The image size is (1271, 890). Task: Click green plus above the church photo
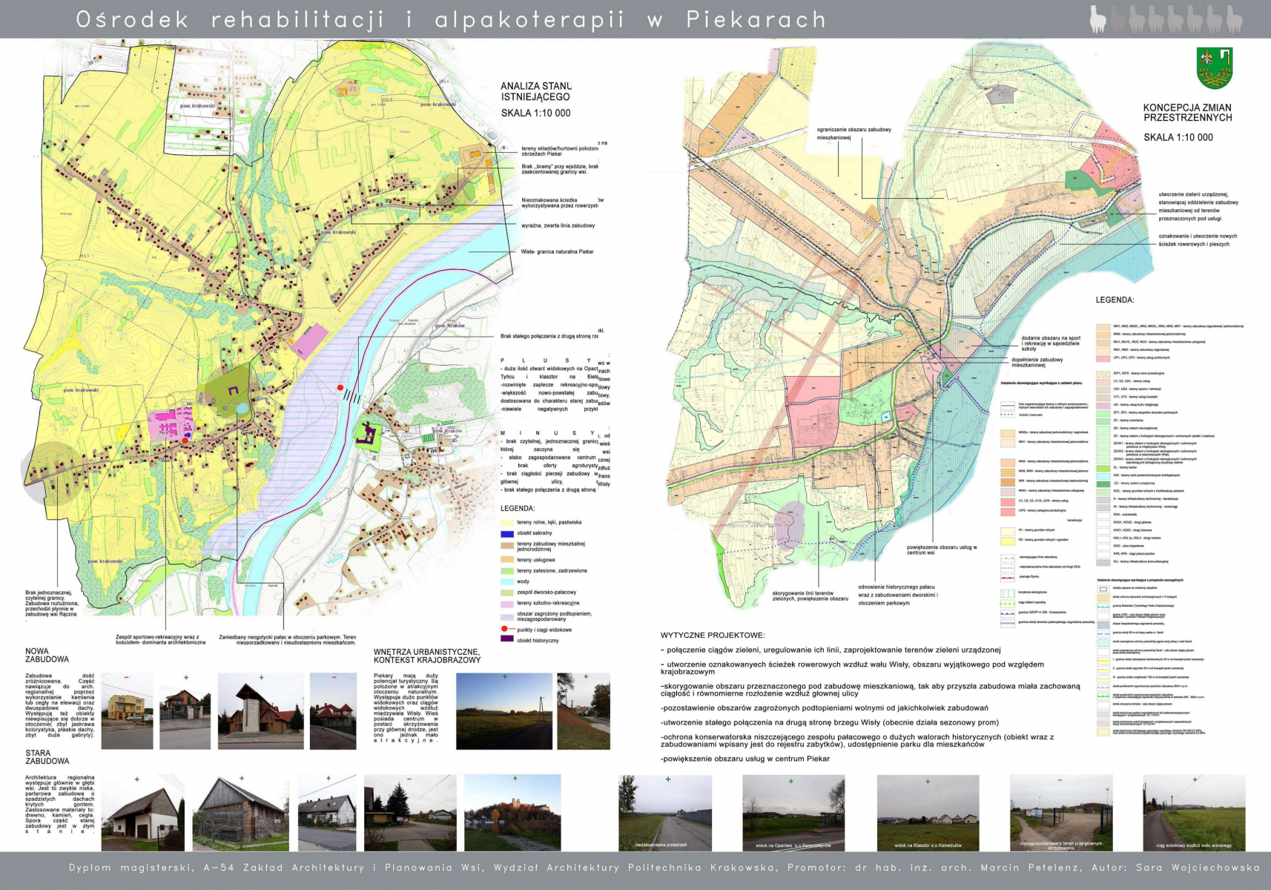click(x=261, y=678)
